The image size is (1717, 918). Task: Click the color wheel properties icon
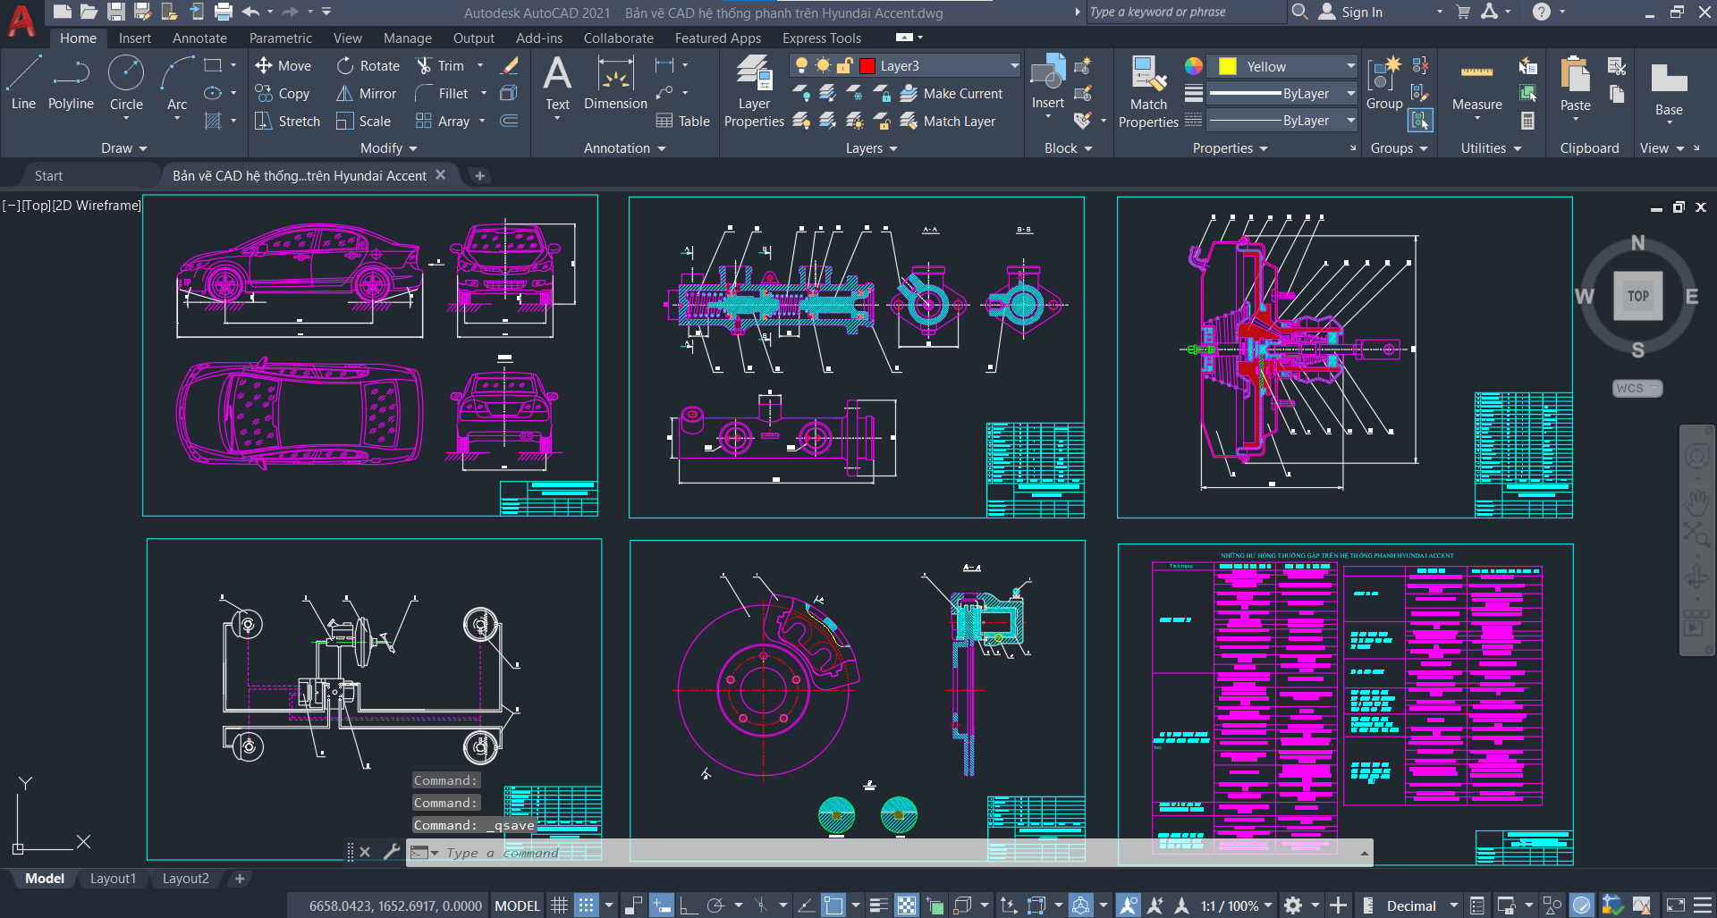[1194, 66]
